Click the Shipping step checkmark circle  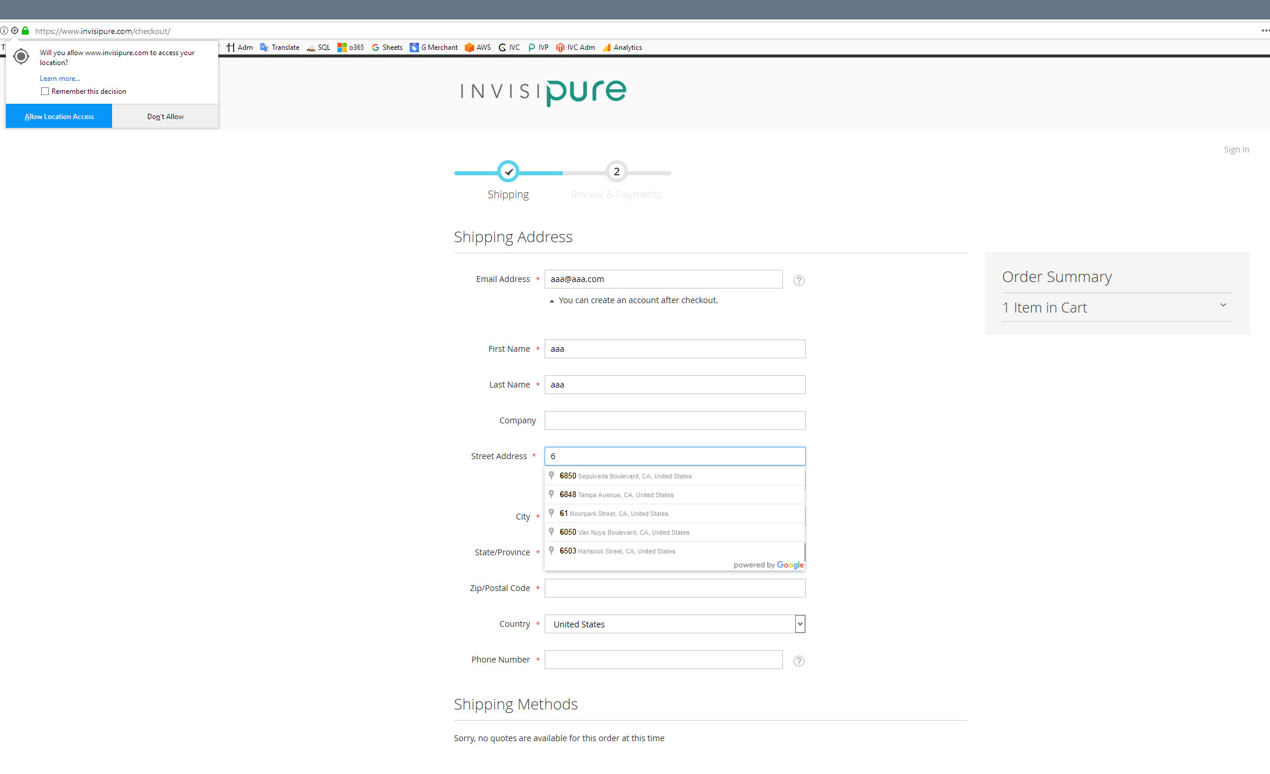pos(508,171)
